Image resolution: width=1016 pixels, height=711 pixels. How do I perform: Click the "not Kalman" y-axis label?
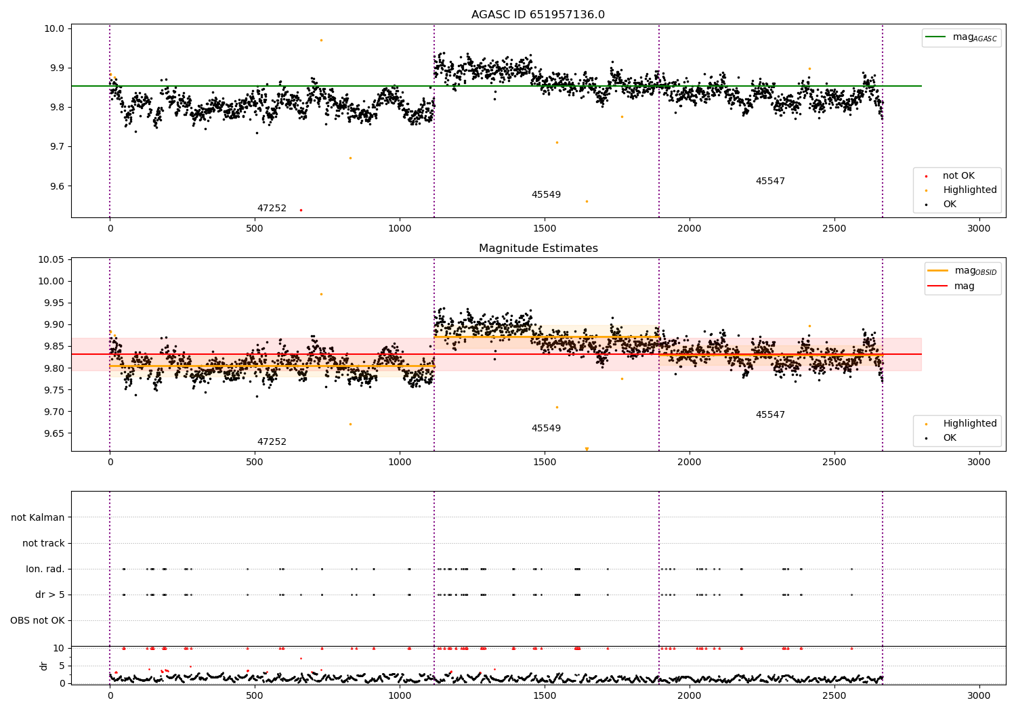point(38,518)
